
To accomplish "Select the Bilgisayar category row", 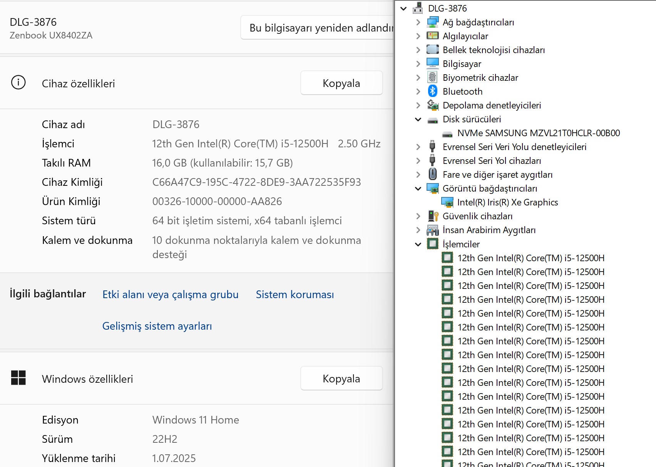I will click(462, 64).
